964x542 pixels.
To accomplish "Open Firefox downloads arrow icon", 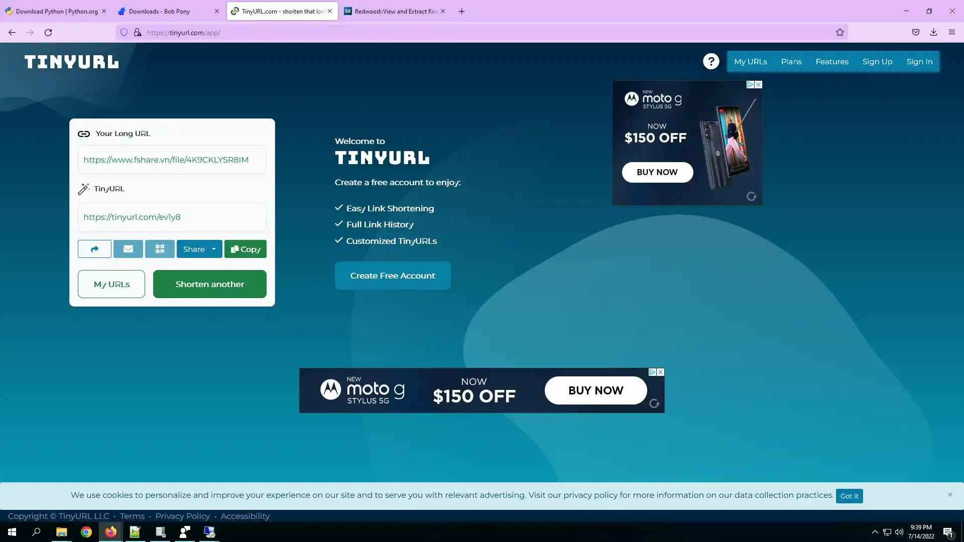I will pos(933,33).
